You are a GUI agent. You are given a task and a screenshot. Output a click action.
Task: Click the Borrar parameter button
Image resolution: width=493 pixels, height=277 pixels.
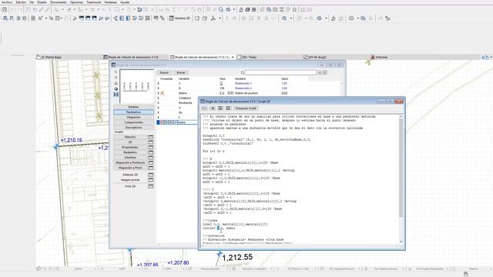(x=181, y=72)
